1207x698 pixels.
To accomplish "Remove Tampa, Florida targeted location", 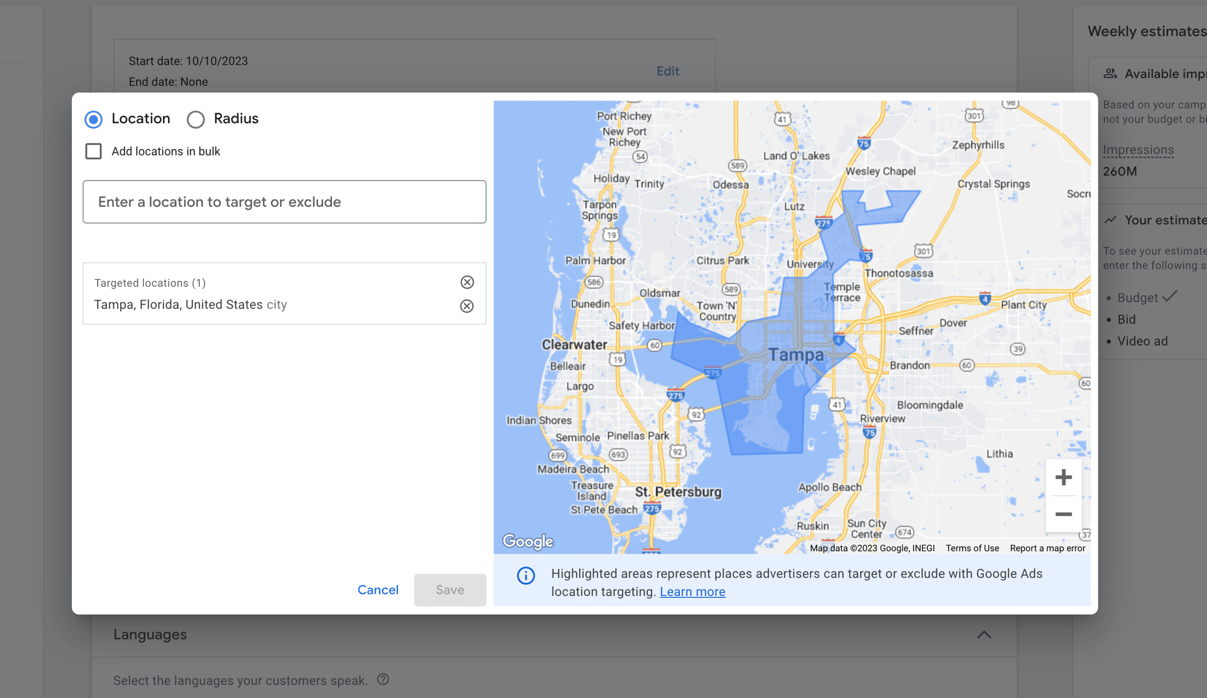I will click(x=467, y=306).
